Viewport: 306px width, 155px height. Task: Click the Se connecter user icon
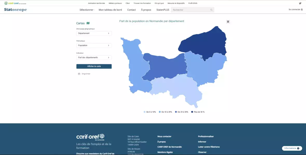pos(302,10)
